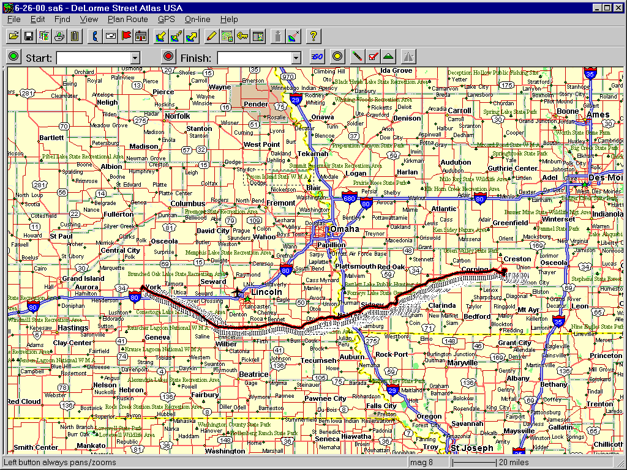The height and width of the screenshot is (470, 627).
Task: Select the red flag toolbar icon
Action: point(126,37)
